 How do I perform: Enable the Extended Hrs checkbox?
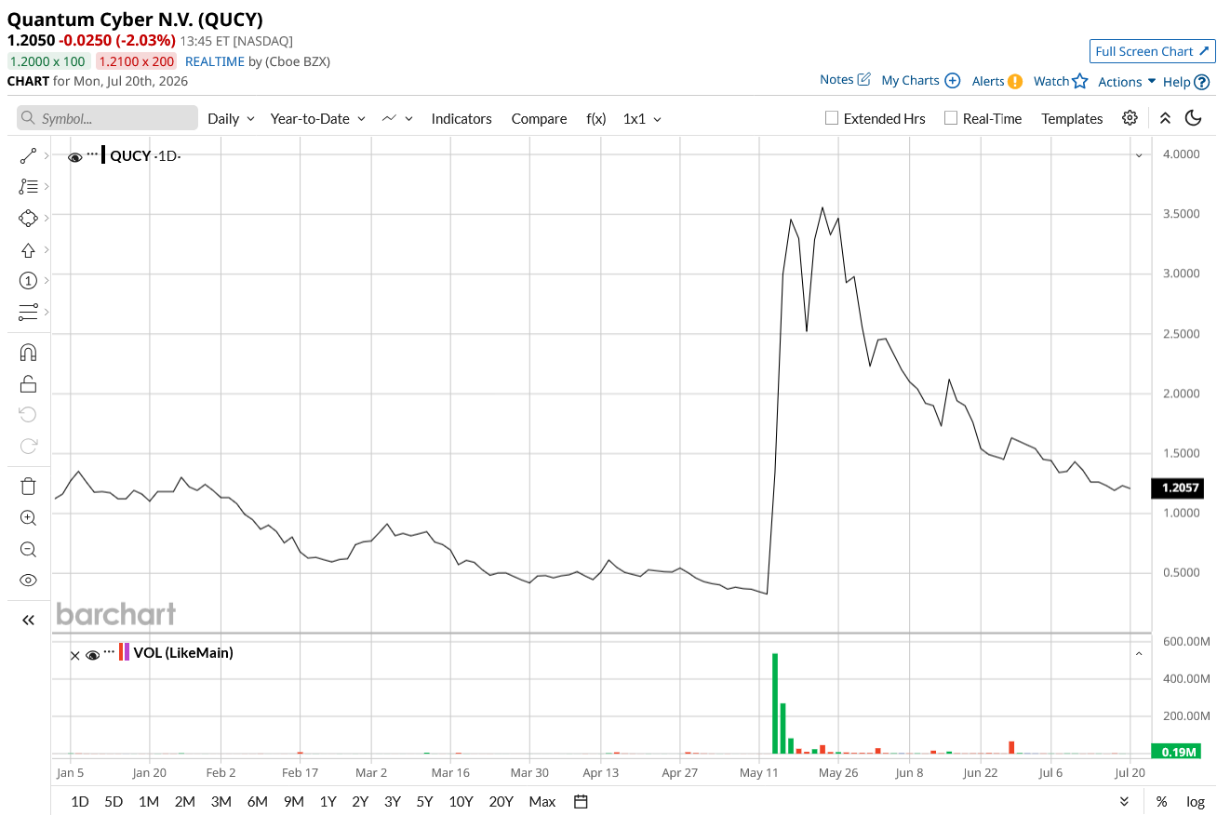(x=832, y=118)
